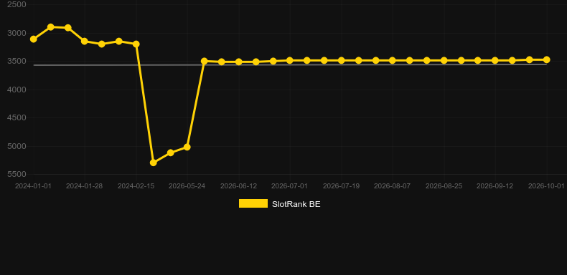Click the 2026-08-25 x-axis date label

[444, 186]
